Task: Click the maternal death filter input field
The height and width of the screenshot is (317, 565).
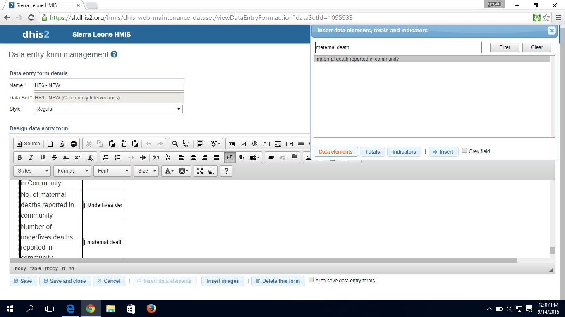Action: click(398, 47)
